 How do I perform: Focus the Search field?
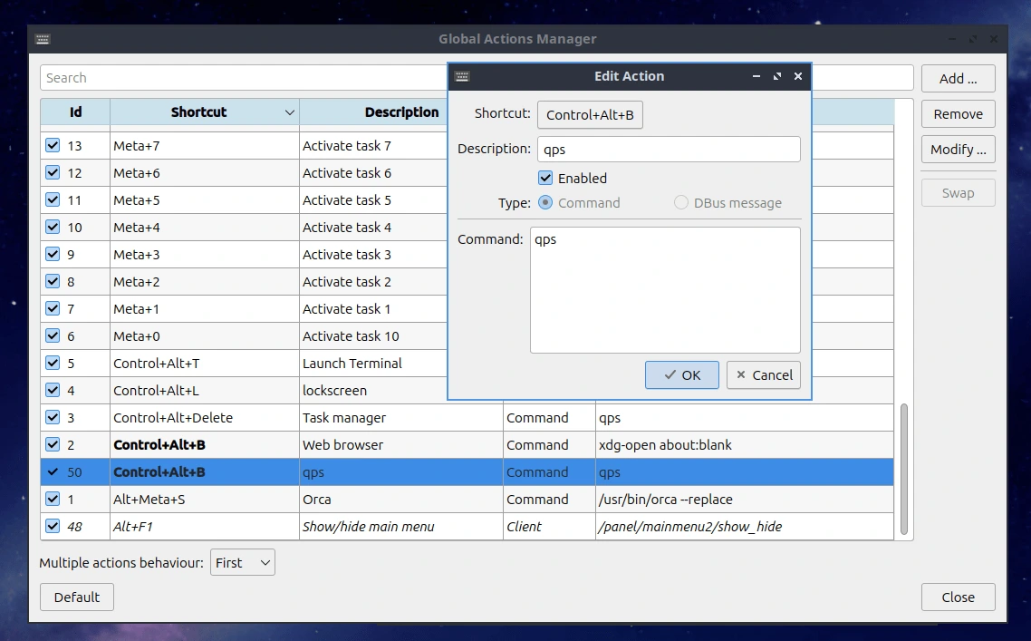click(x=244, y=78)
